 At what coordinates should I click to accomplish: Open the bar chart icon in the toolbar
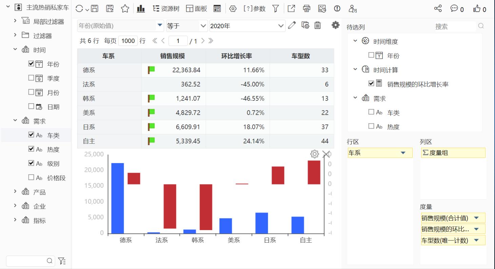pos(141,9)
